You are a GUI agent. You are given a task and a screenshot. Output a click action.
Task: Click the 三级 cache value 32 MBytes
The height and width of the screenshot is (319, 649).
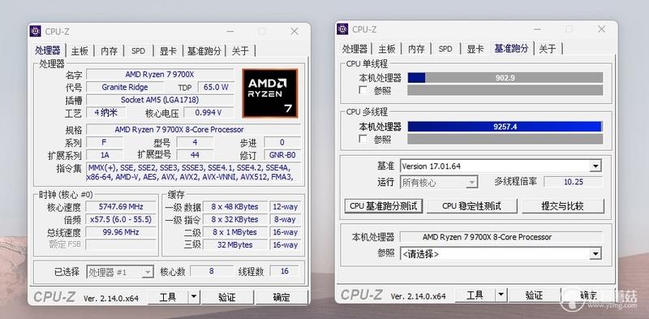click(x=234, y=245)
